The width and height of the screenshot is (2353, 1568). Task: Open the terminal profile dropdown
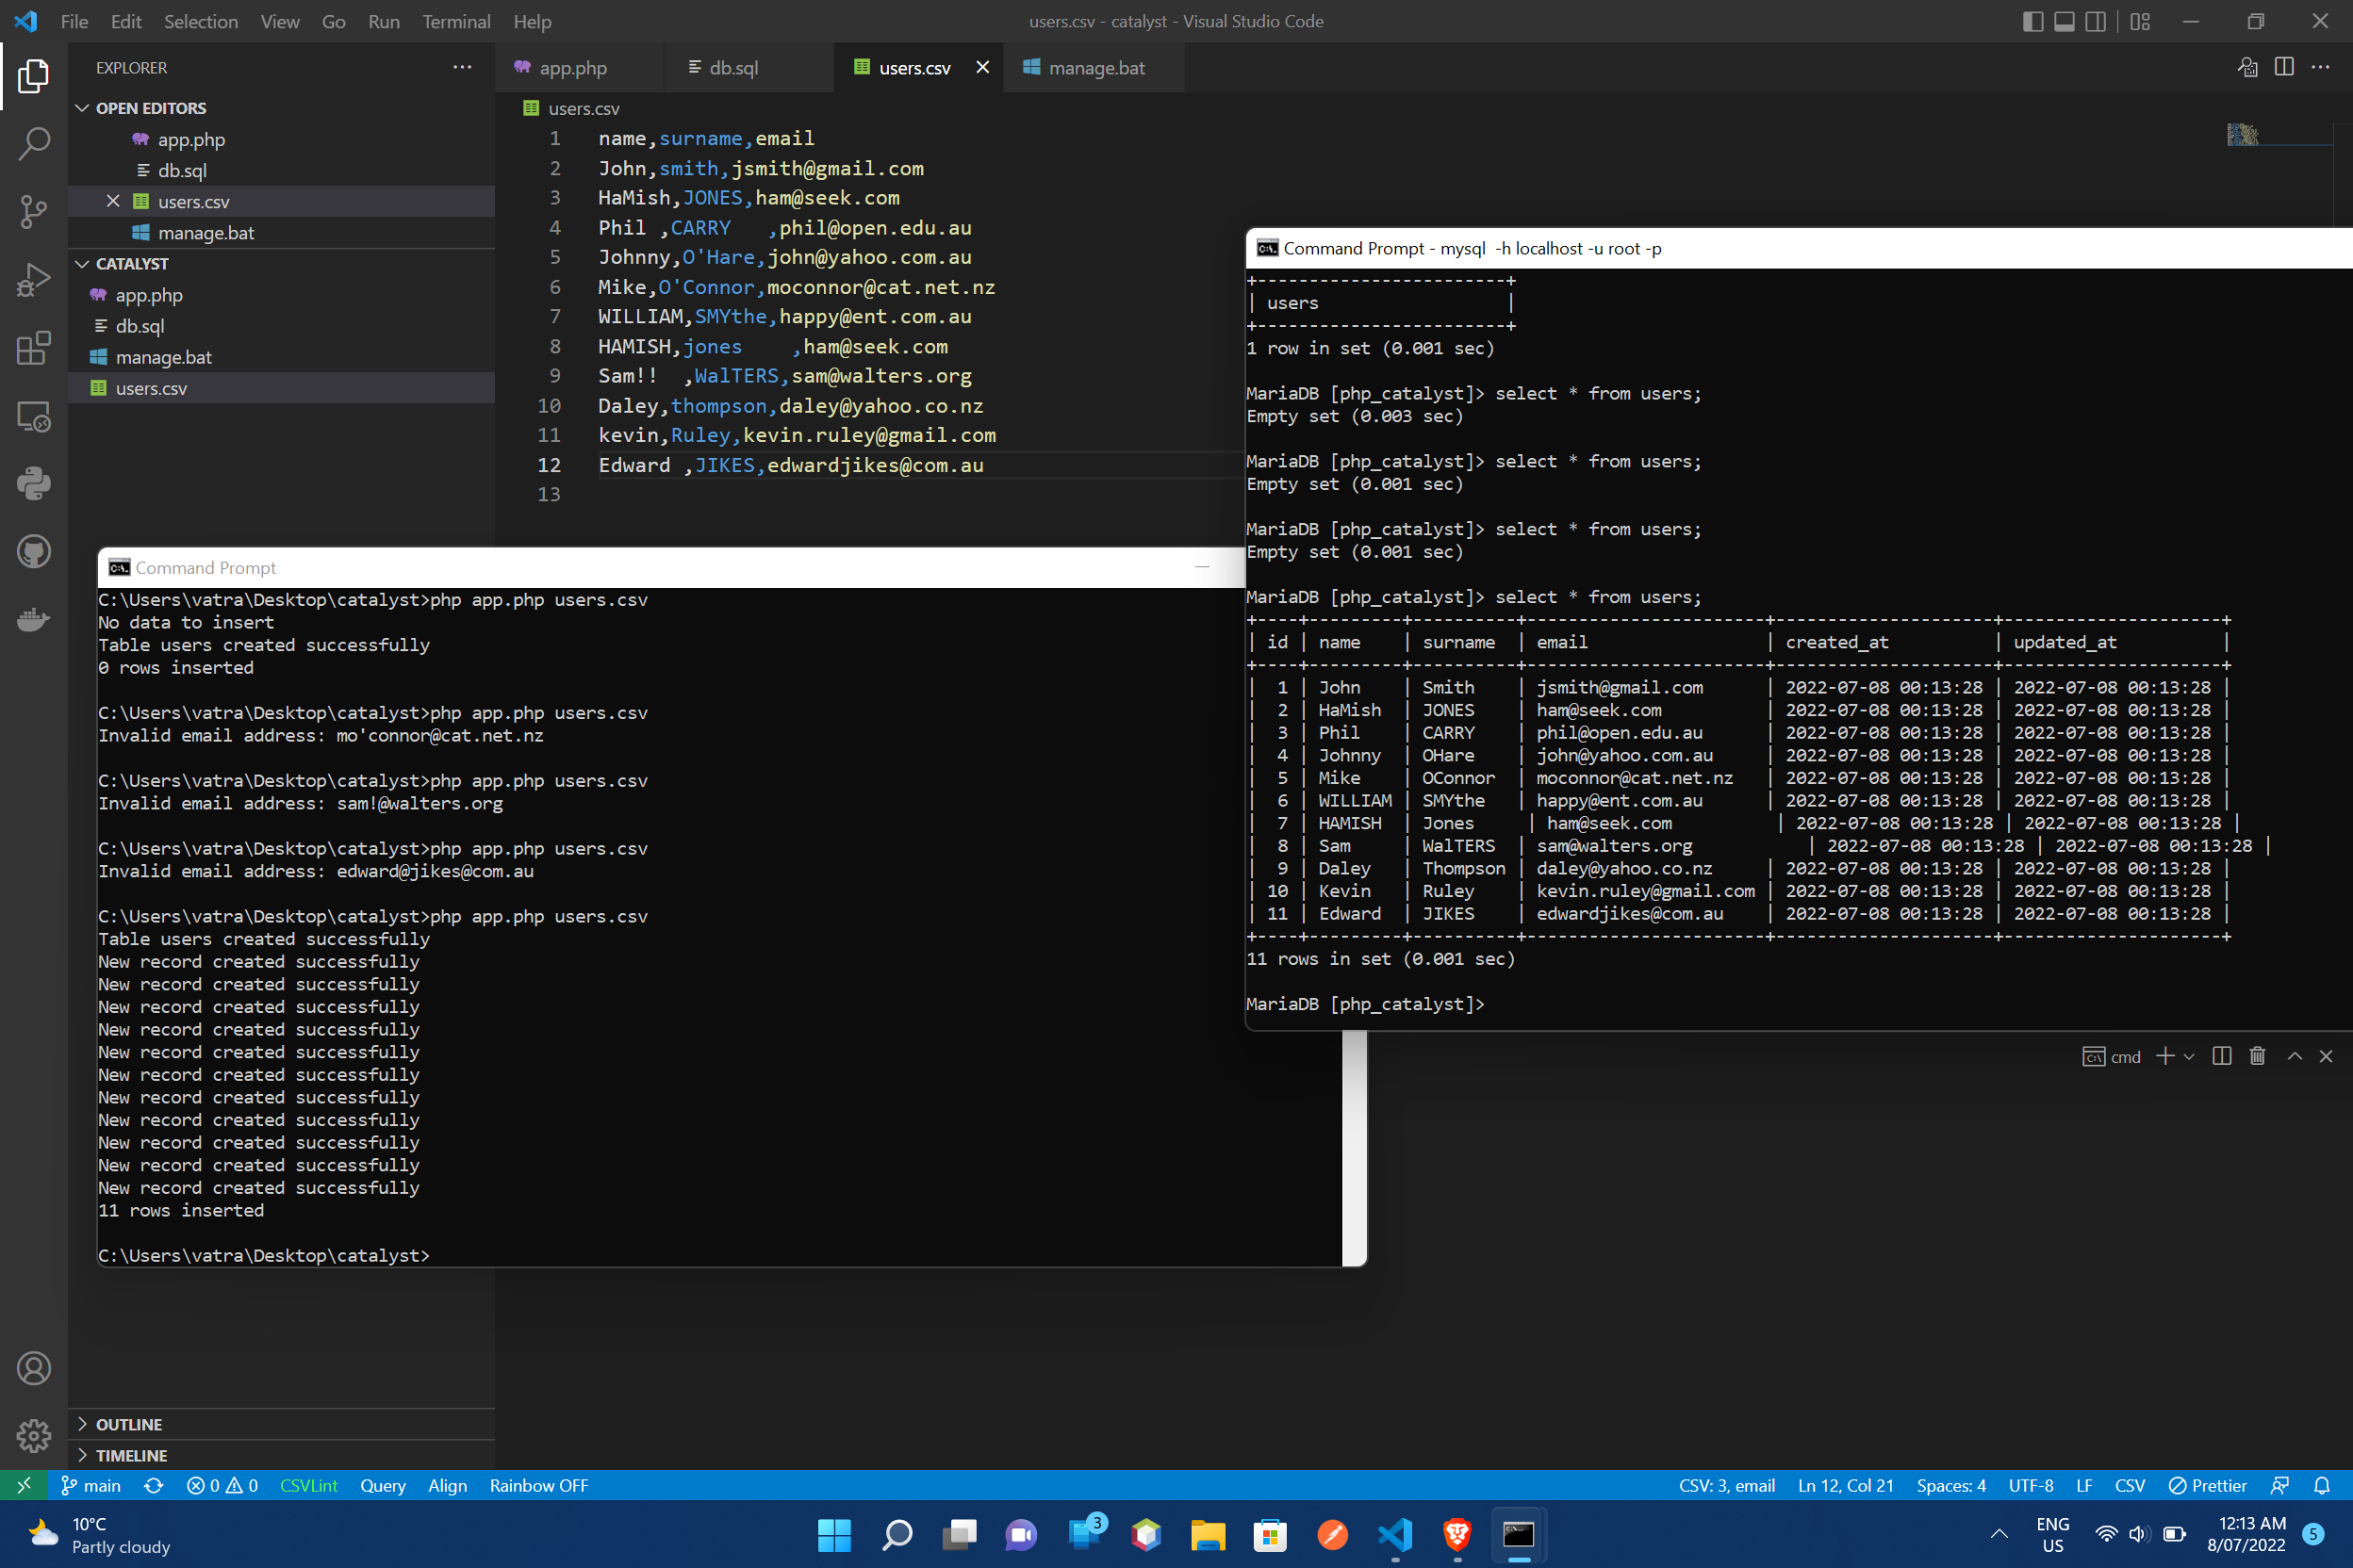coord(2190,1056)
